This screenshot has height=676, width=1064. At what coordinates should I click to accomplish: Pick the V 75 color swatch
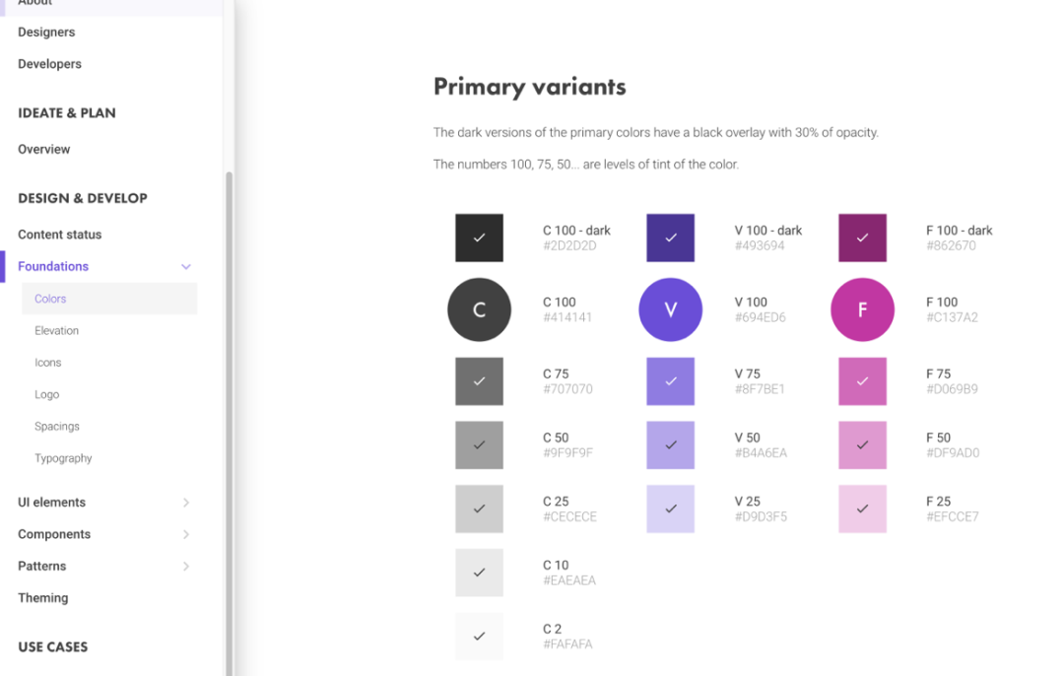[670, 381]
